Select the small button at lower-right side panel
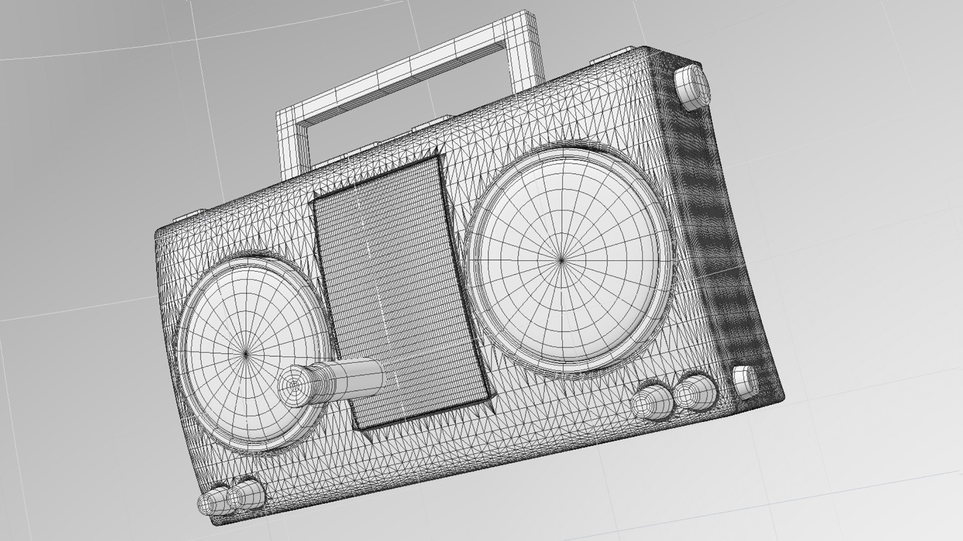 click(x=746, y=382)
